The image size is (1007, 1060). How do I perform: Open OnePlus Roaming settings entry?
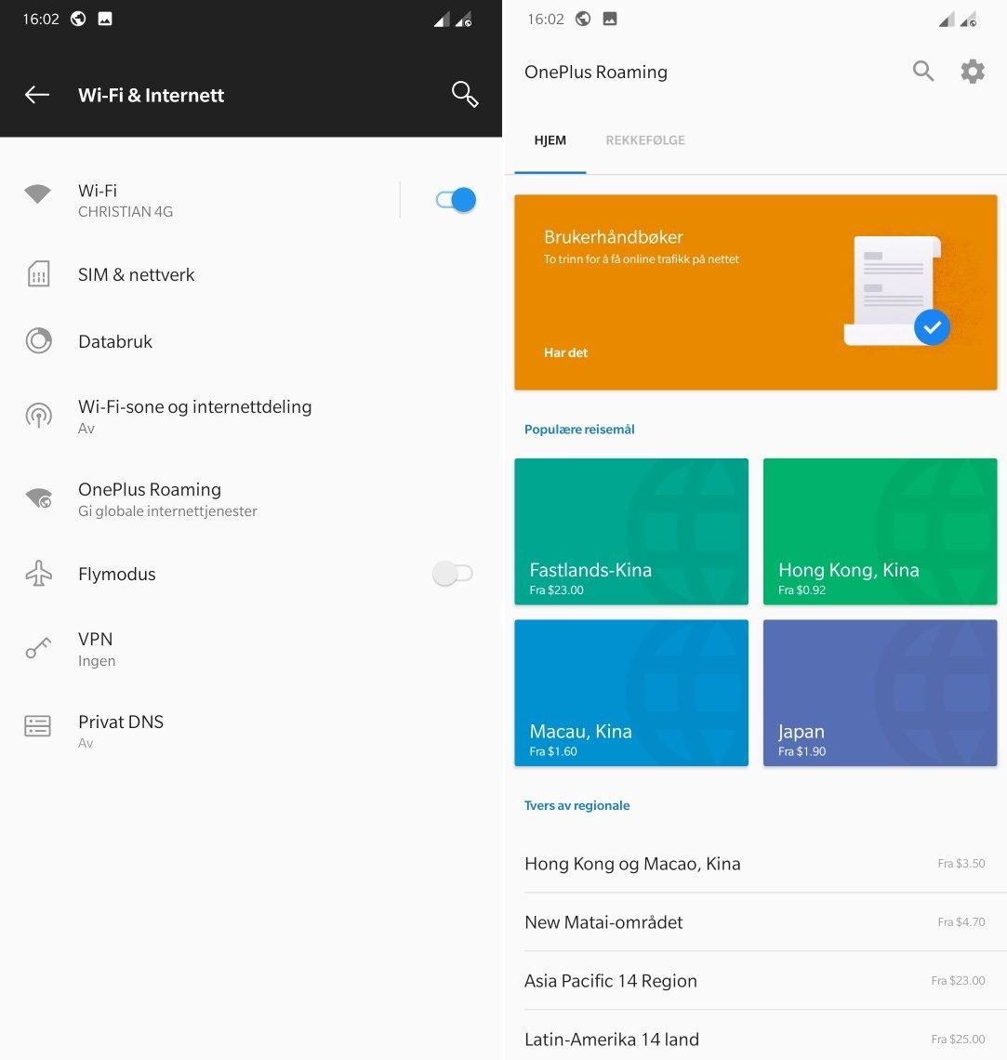(x=167, y=499)
